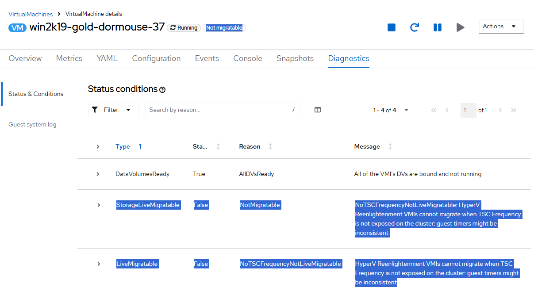Expand the StorageLiveMigratable row
534x295 pixels.
point(98,205)
